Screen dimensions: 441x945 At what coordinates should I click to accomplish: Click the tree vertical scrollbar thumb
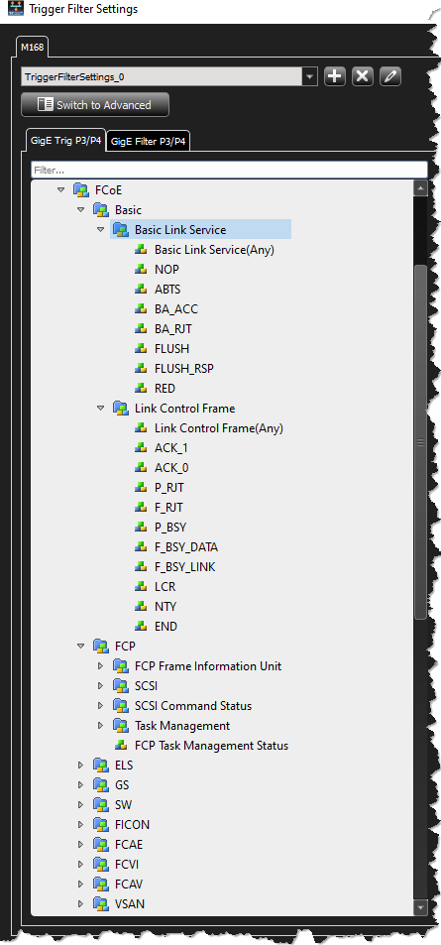(x=420, y=442)
